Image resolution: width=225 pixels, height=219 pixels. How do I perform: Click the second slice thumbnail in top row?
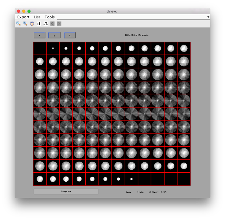53,48
